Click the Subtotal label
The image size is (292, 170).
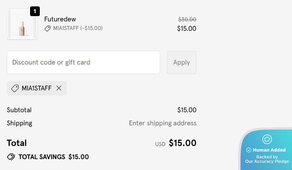19,110
